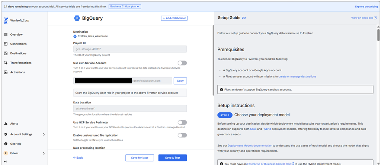Open View on docs site link
Viewport: 381px width, 165px height.
[362, 18]
